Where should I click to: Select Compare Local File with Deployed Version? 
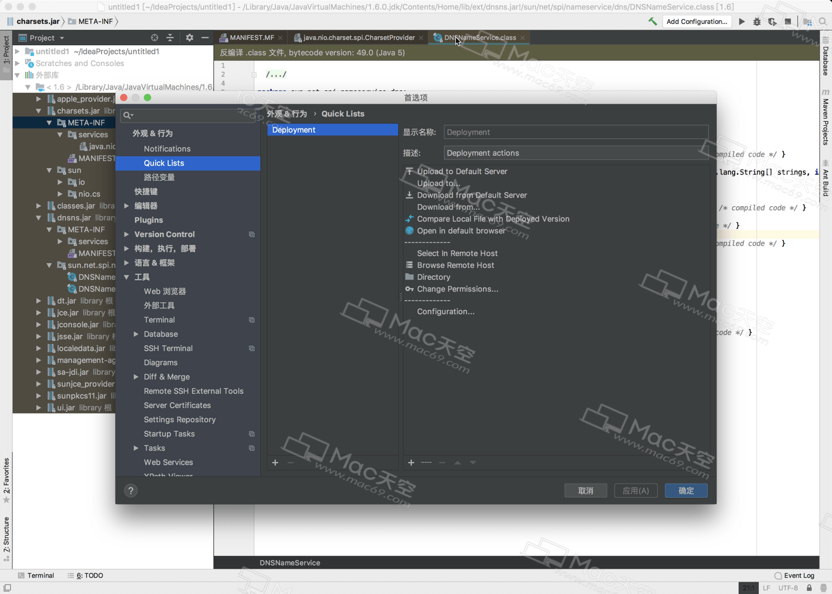click(493, 219)
